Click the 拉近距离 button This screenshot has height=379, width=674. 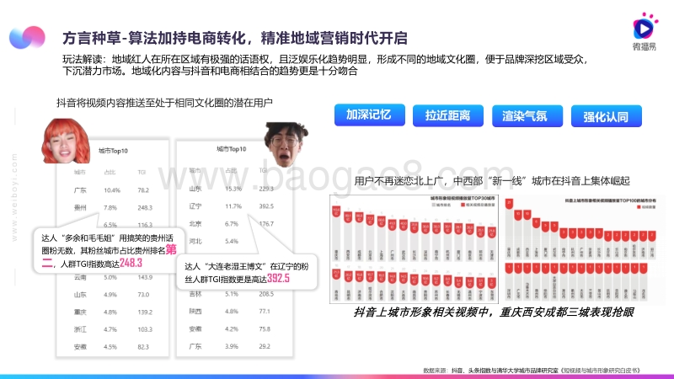448,115
